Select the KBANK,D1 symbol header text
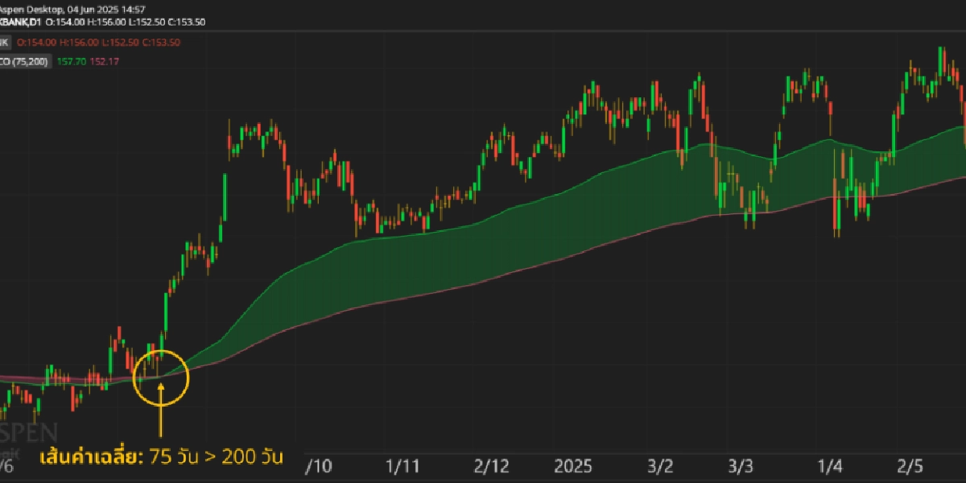 (21, 22)
